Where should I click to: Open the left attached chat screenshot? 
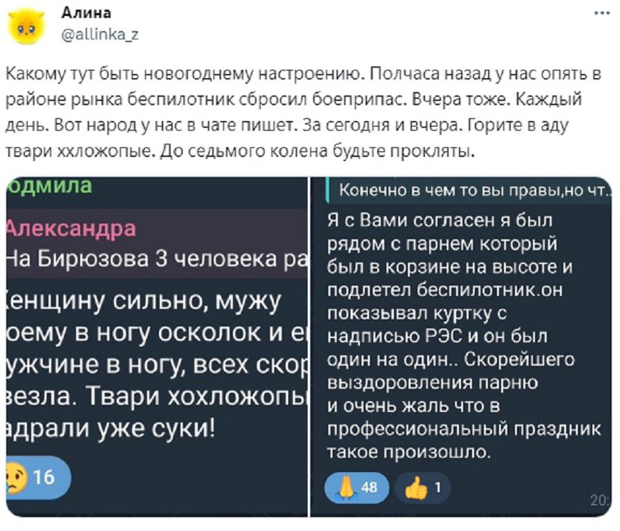(156, 346)
